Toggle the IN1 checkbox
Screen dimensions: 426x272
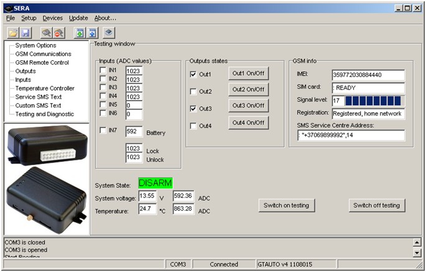(103, 70)
